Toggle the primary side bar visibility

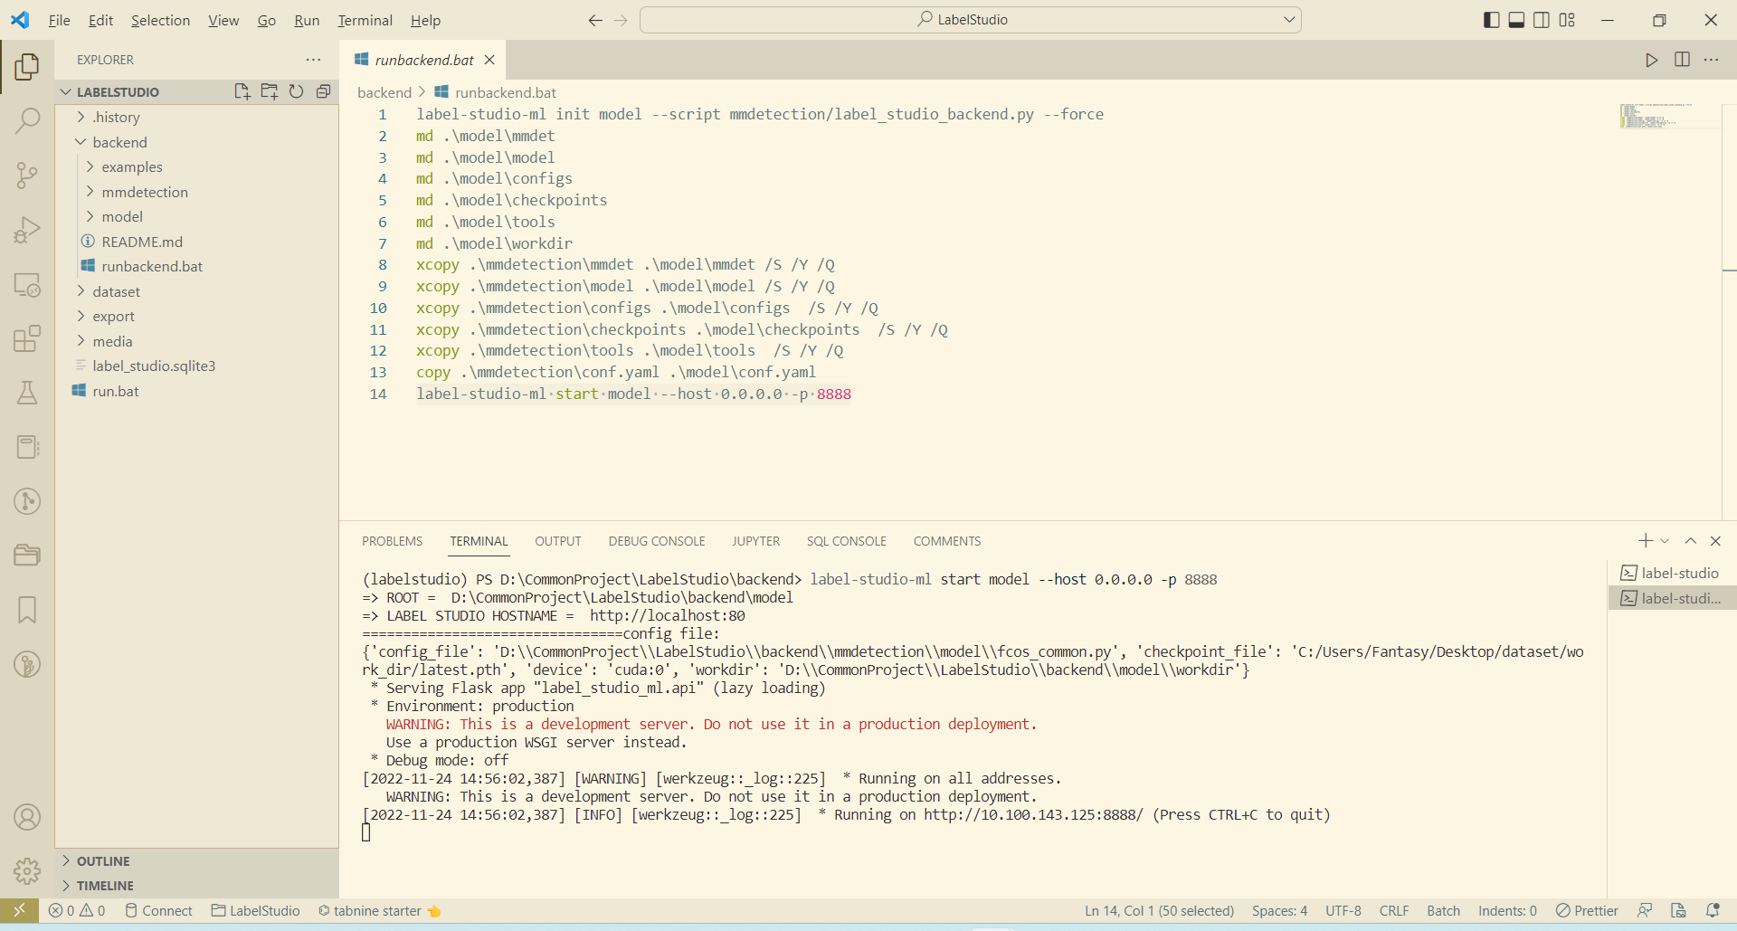[1492, 20]
